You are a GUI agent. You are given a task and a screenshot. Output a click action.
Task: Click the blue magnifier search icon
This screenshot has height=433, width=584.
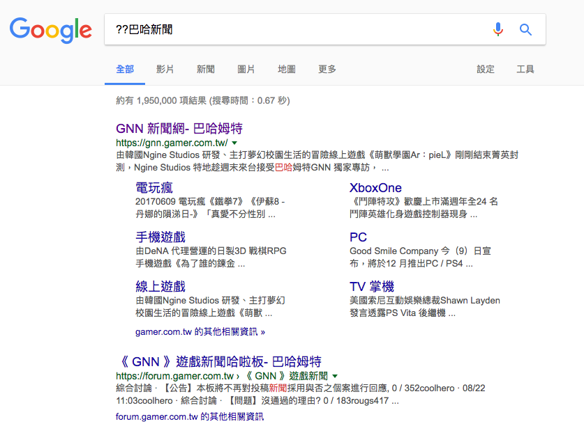525,29
